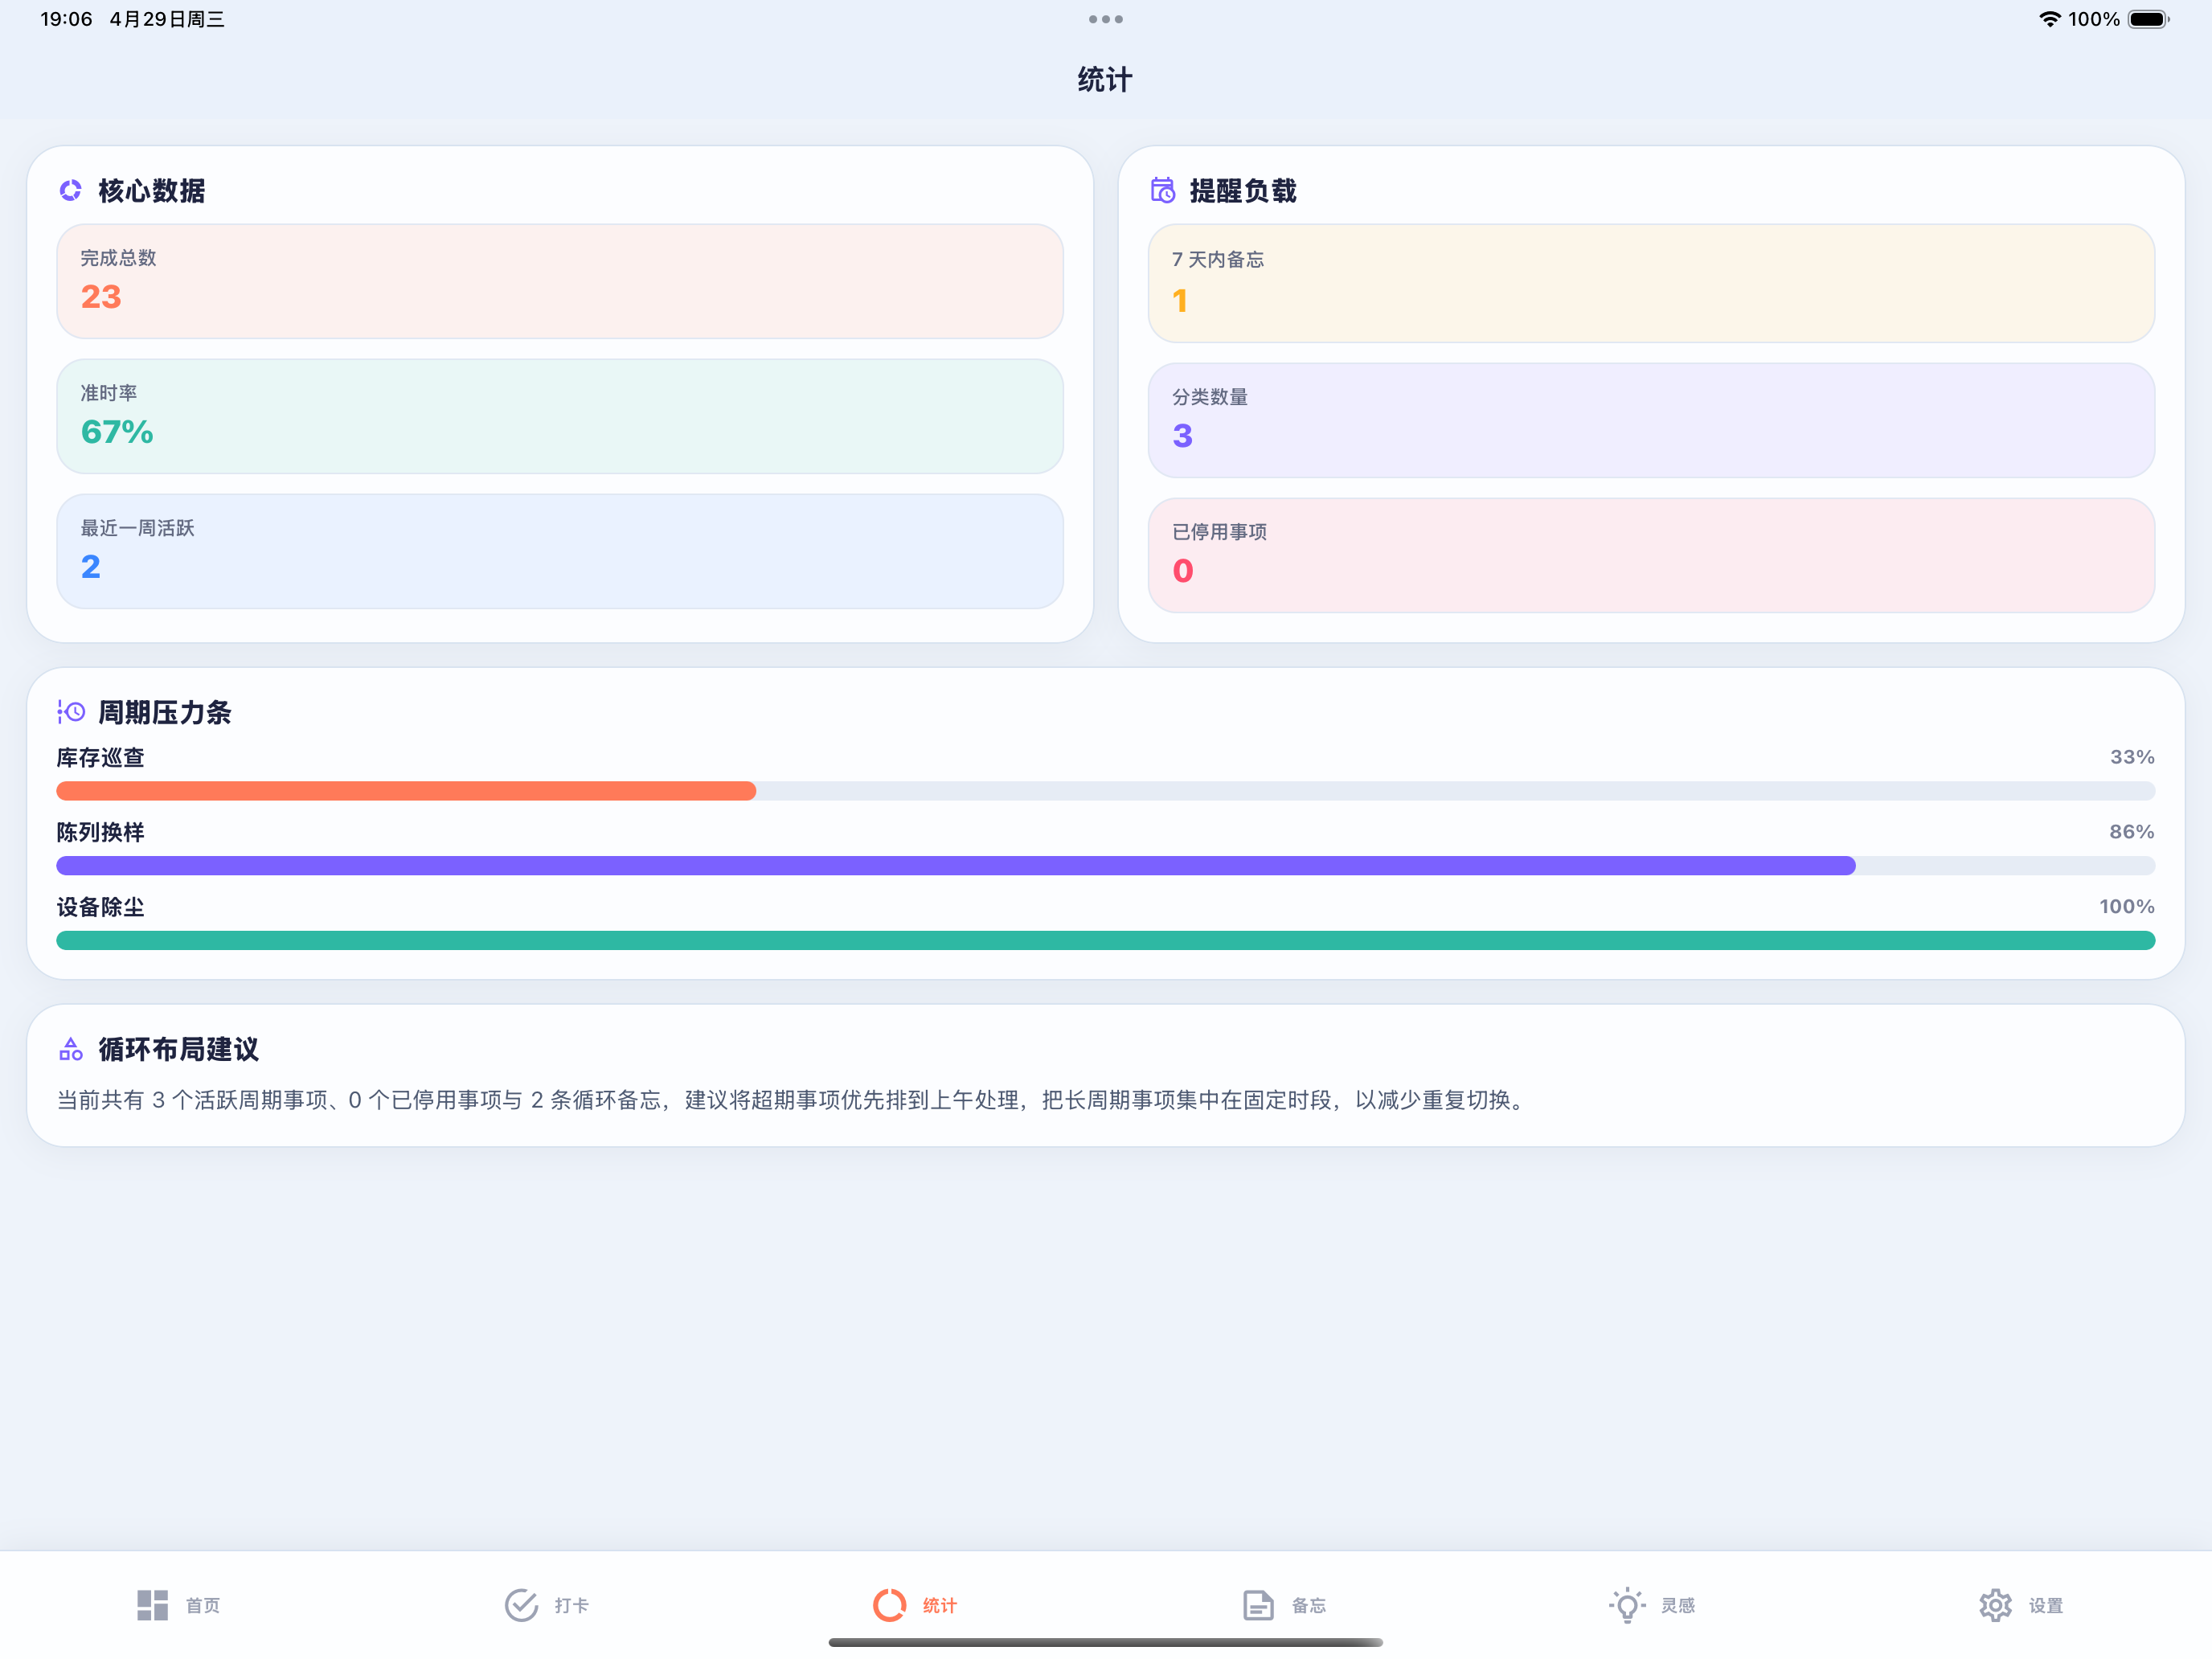Open the 设置 gear icon

pos(1995,1605)
